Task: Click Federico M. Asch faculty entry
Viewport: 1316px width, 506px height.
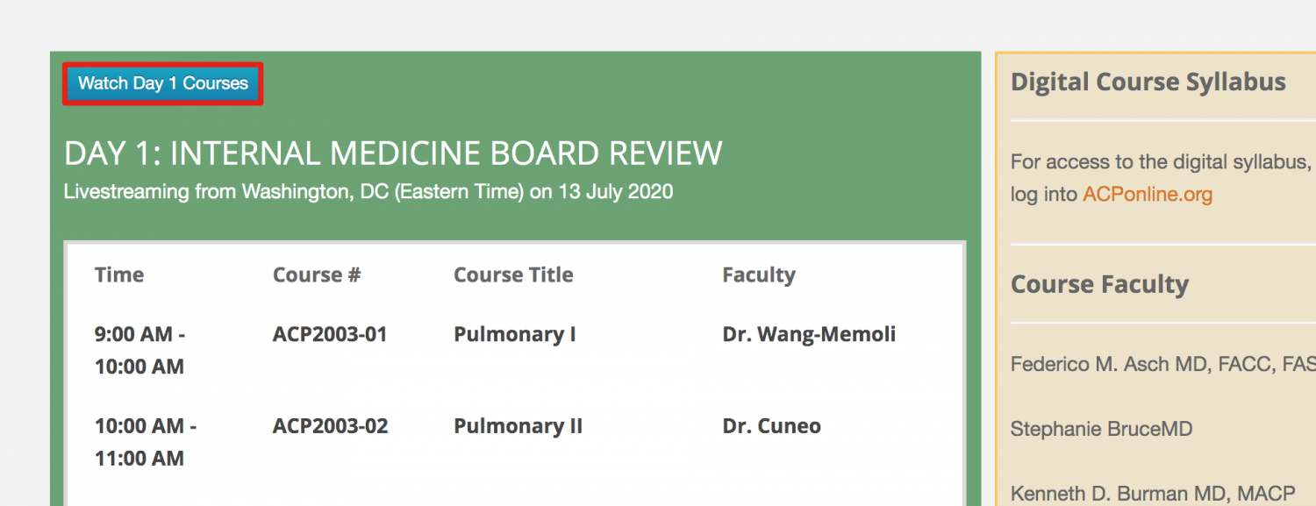Action: (1162, 364)
